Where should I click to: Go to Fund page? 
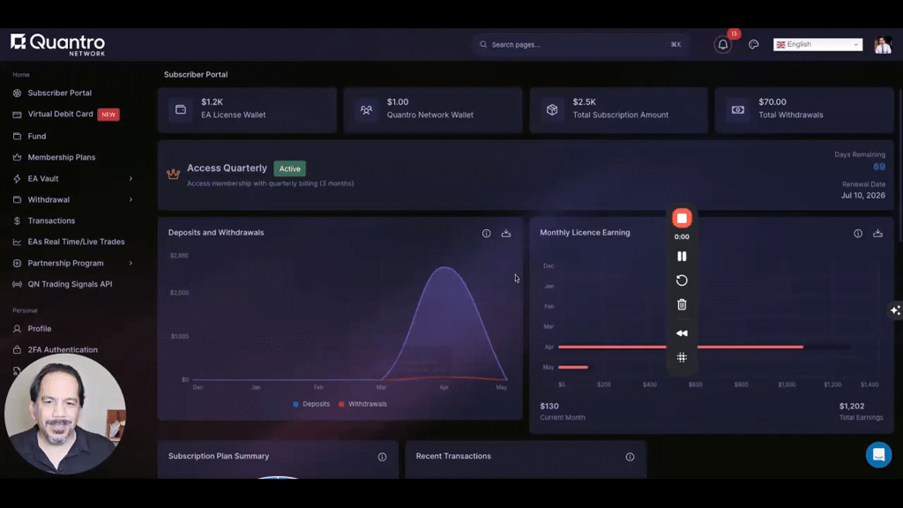(37, 137)
